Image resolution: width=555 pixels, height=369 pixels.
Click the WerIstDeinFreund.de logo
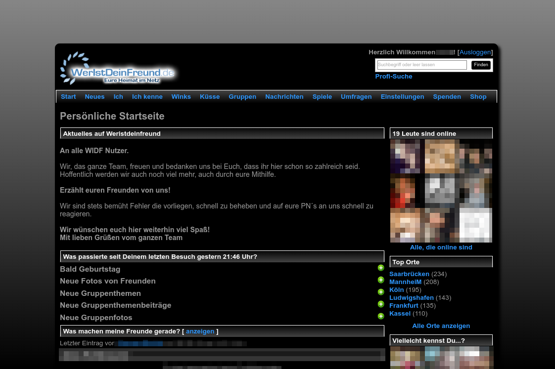point(118,69)
